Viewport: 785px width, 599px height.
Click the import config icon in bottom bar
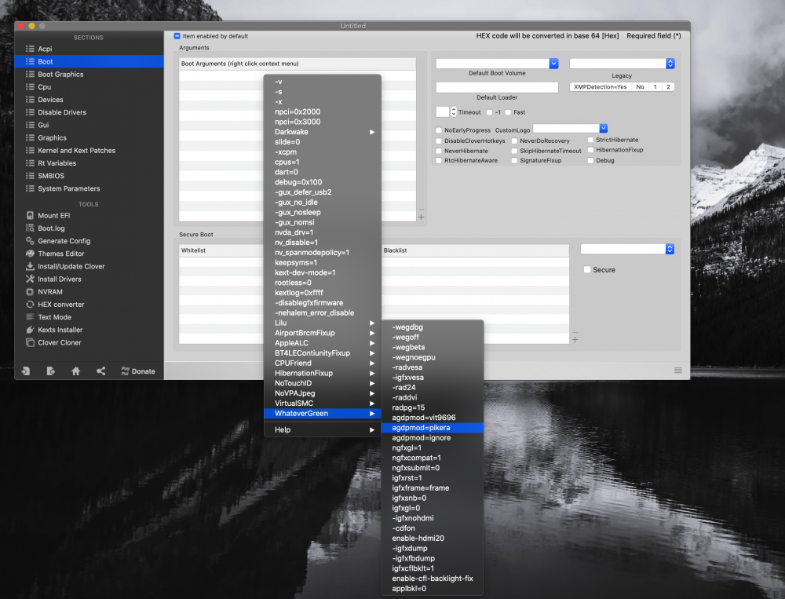26,371
